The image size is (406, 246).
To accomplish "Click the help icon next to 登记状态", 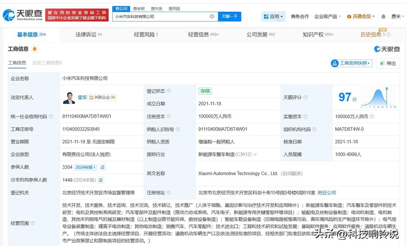I will pos(169,91).
